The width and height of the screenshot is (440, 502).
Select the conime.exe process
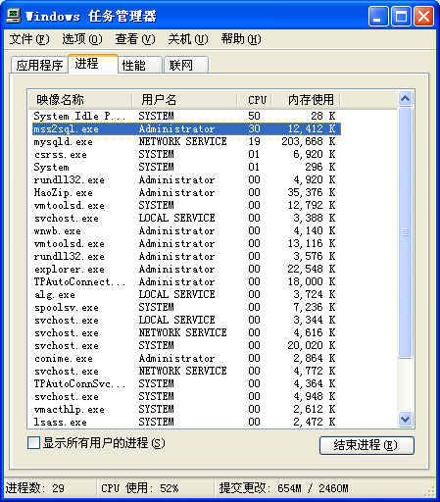(x=186, y=358)
